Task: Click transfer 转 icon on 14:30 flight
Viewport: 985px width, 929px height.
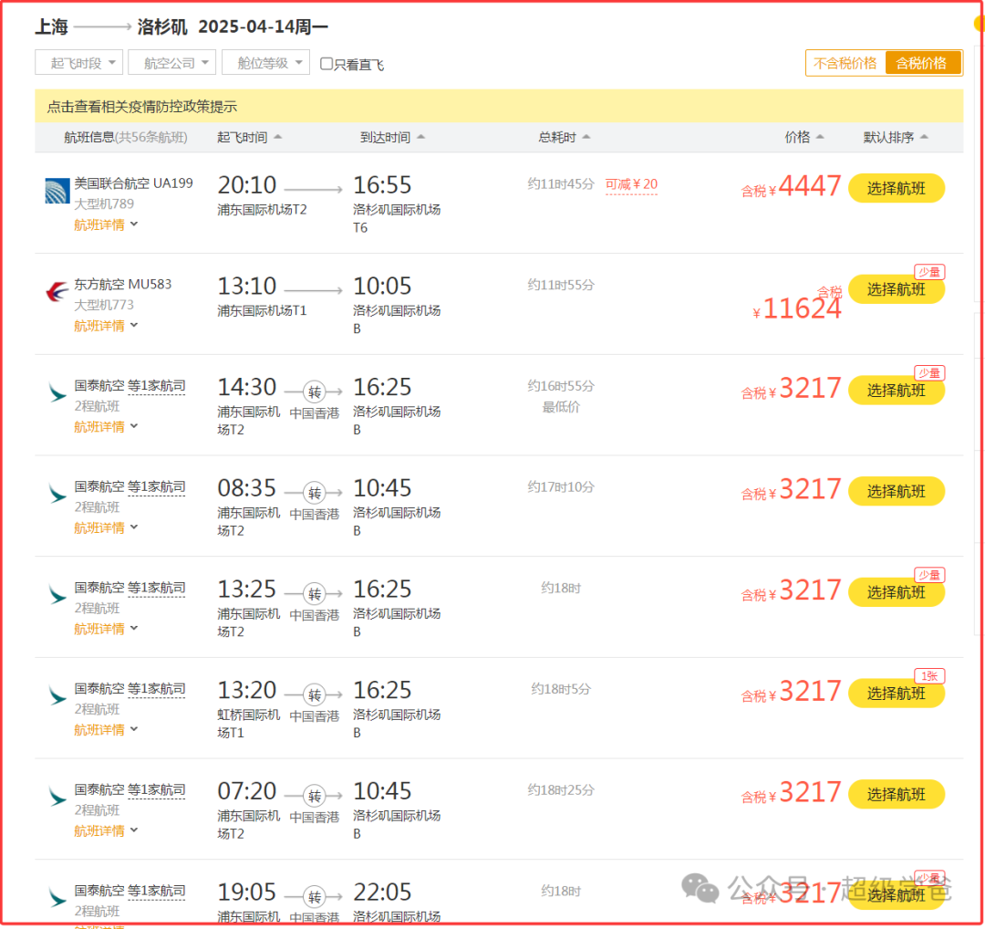Action: (x=314, y=392)
